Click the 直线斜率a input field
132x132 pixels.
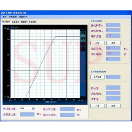pos(113,25)
